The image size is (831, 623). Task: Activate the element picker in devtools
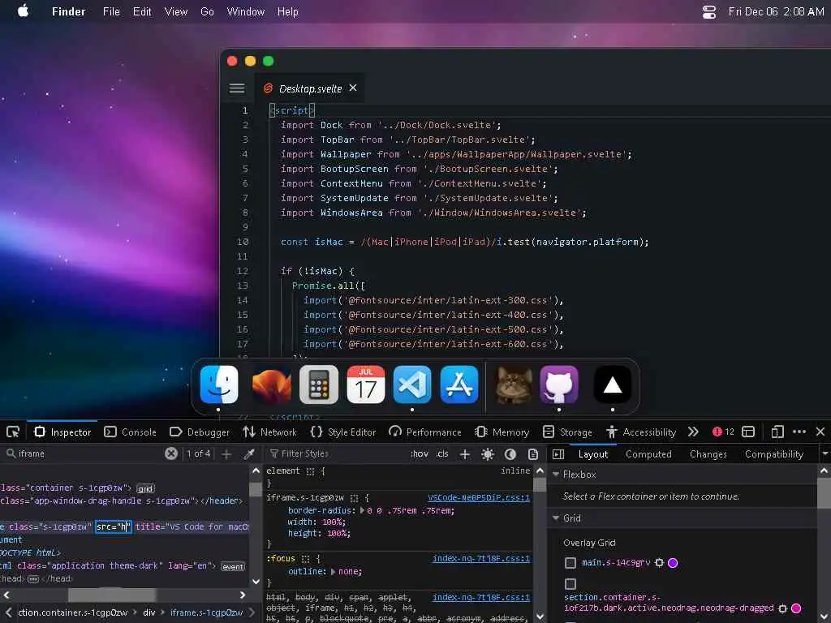coord(13,432)
